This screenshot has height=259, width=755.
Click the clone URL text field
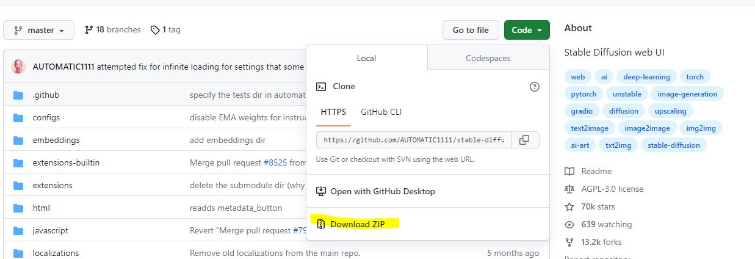coord(414,140)
